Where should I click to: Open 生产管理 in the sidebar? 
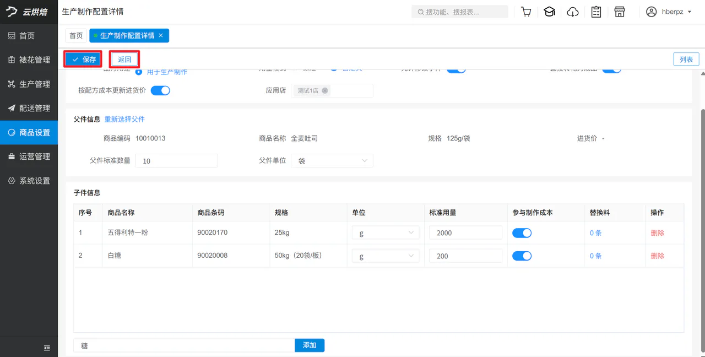(29, 84)
